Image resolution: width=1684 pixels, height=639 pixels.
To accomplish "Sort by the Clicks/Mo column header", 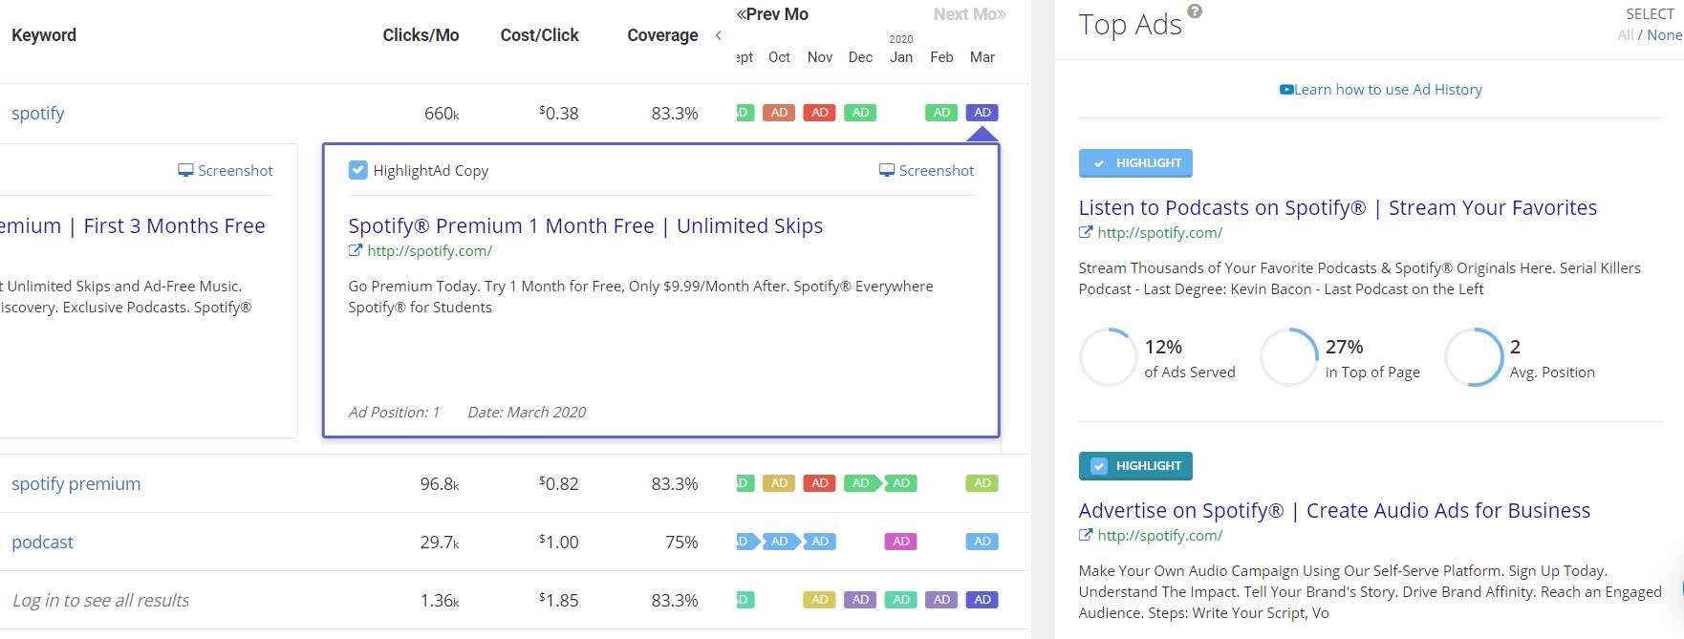I will 421,35.
